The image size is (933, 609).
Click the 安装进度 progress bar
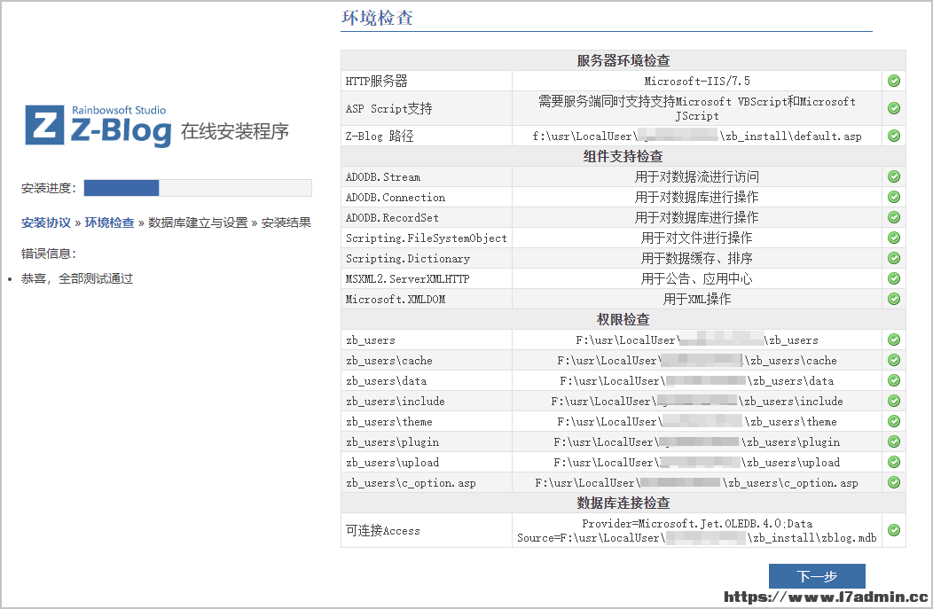click(198, 188)
